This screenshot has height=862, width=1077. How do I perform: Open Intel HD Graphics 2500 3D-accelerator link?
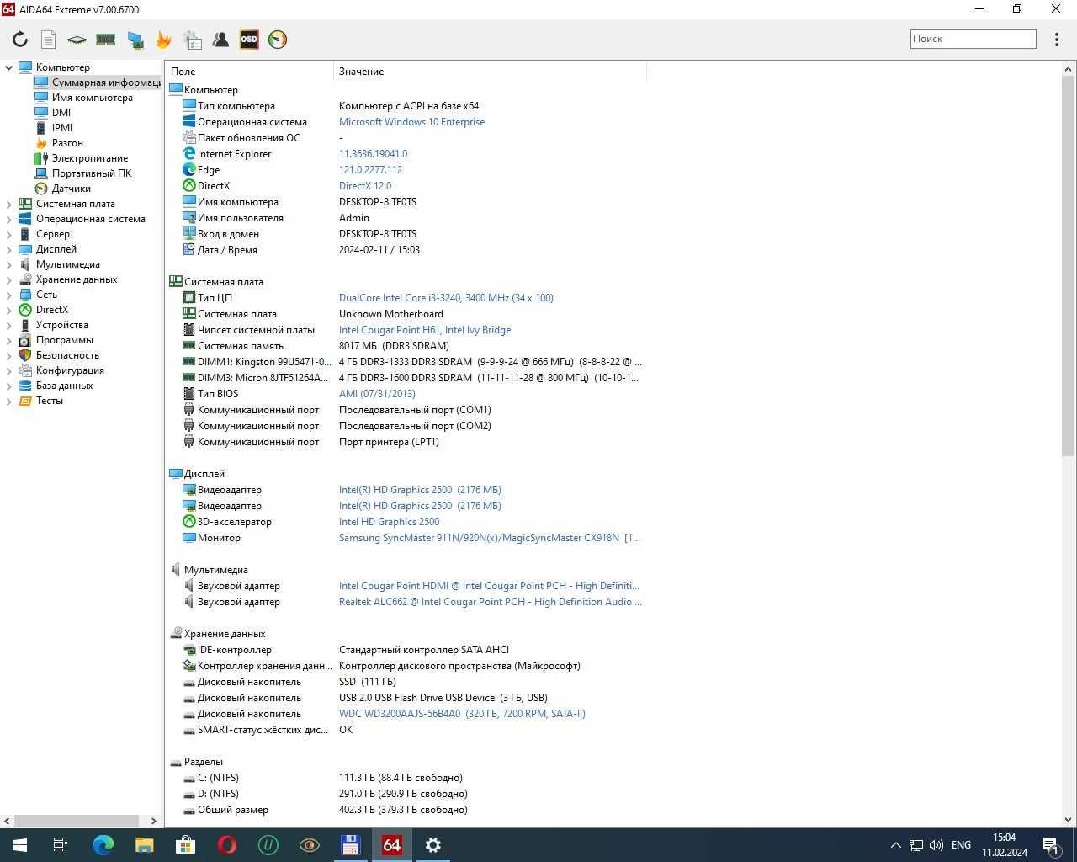coord(389,522)
